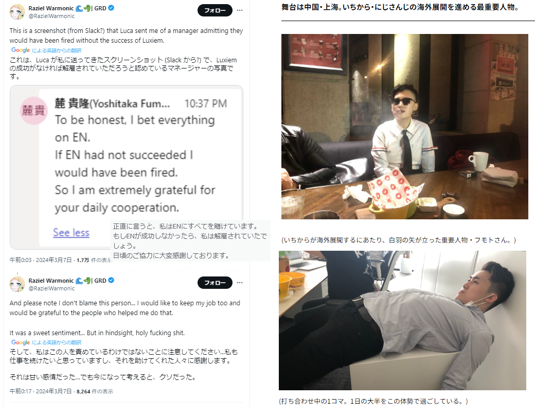Screen dimensions: 535x416
Task: Open the @RazielWarmonic handle on first tweet
Action: (x=51, y=16)
